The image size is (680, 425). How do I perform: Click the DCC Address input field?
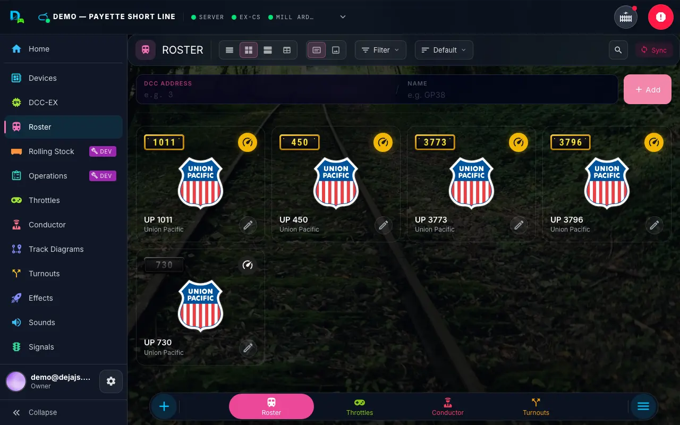pos(266,89)
